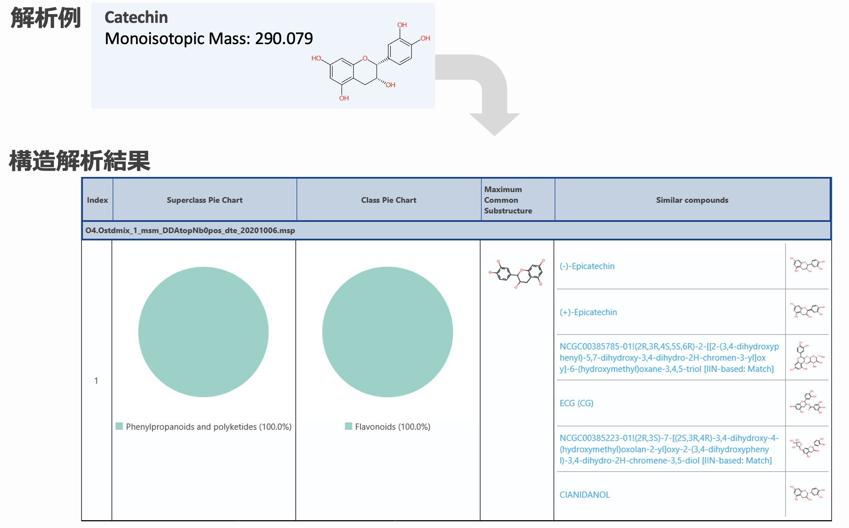The image size is (849, 528).
Task: Click the Superclass pie chart circle
Action: click(204, 332)
